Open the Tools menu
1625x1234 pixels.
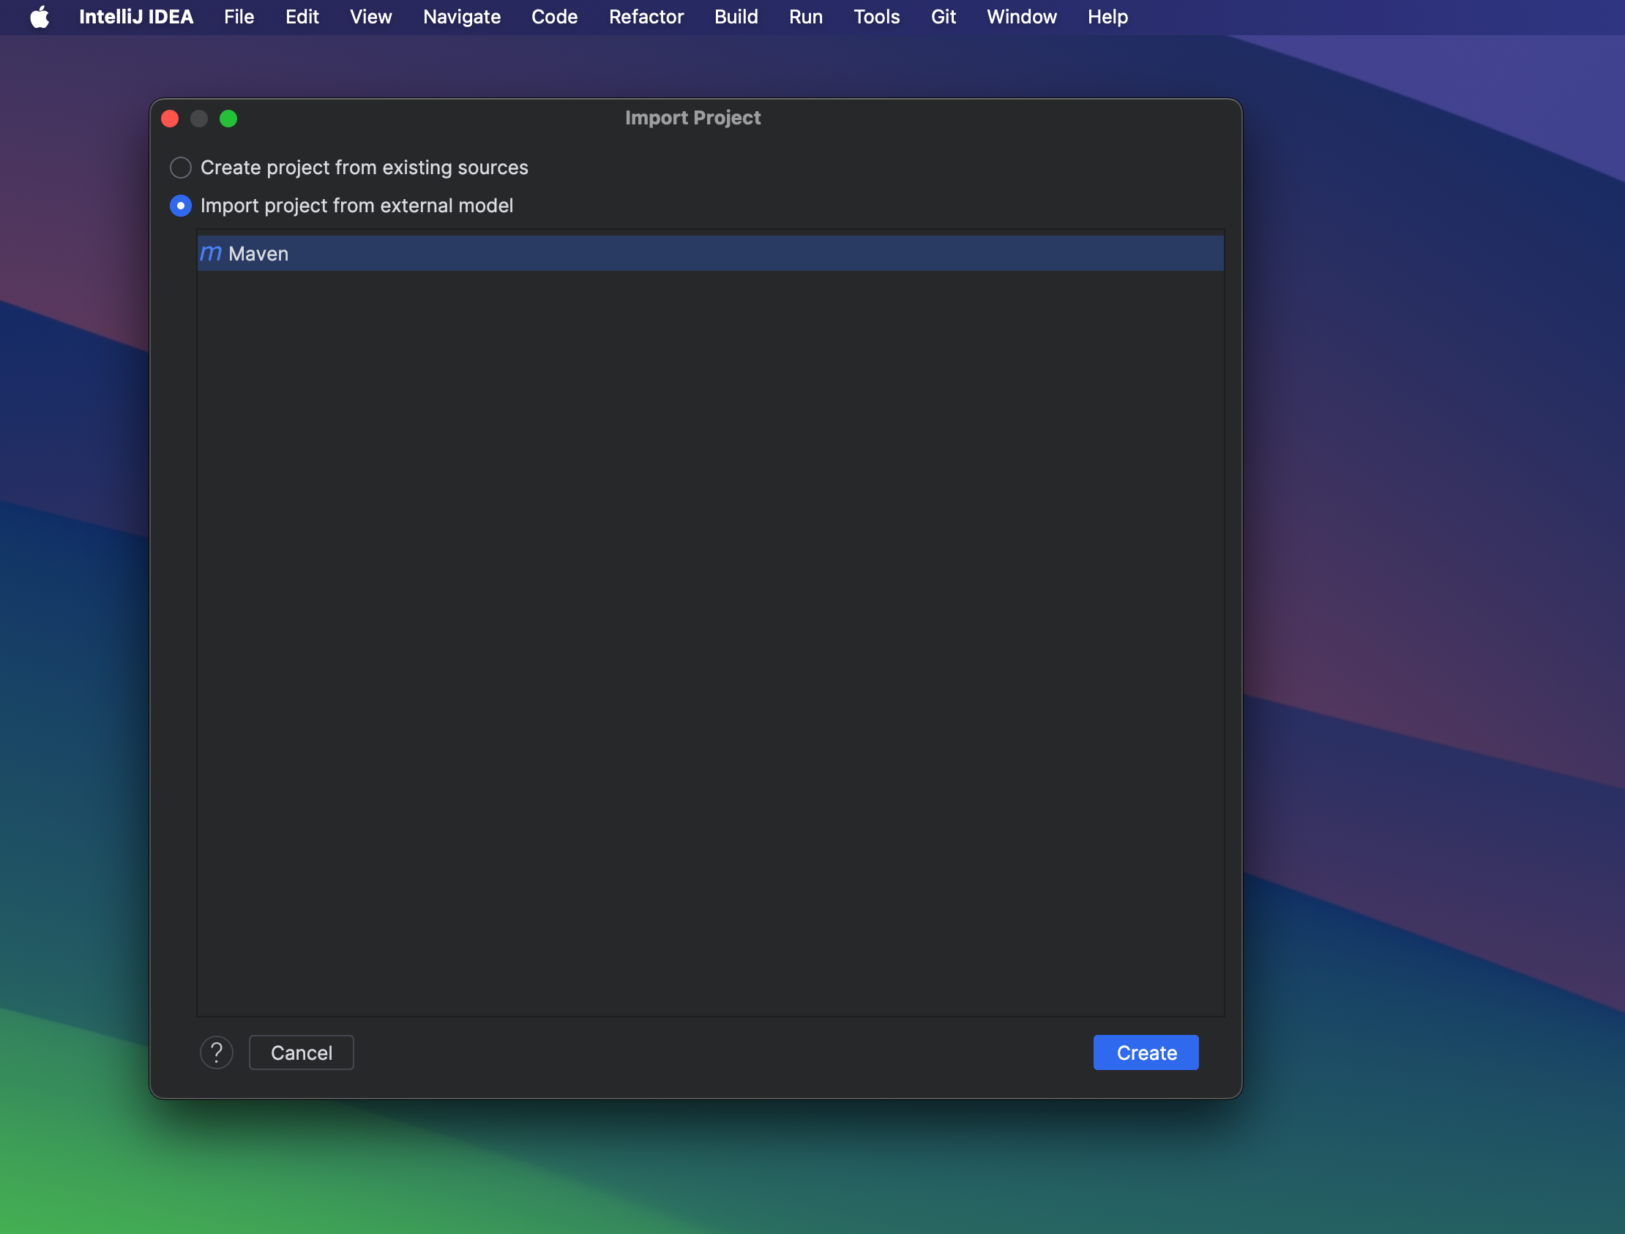click(x=876, y=17)
